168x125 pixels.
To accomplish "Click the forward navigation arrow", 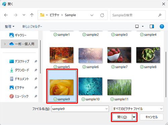I will click(x=15, y=15).
